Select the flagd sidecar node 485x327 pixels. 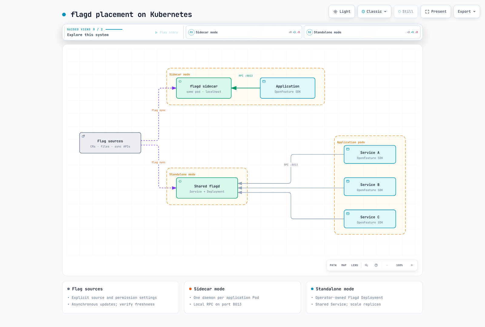[204, 88]
